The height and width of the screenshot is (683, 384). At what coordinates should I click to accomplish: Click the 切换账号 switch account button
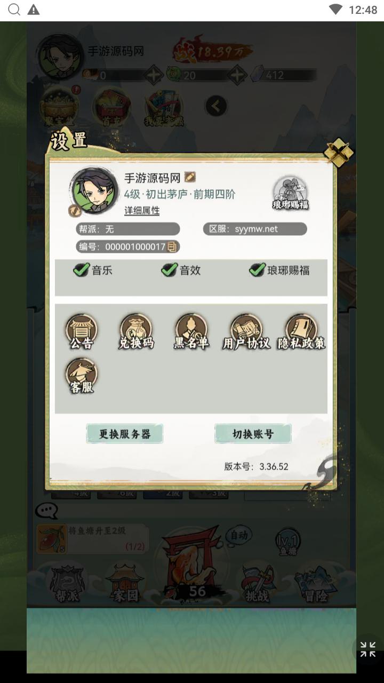pyautogui.click(x=253, y=434)
